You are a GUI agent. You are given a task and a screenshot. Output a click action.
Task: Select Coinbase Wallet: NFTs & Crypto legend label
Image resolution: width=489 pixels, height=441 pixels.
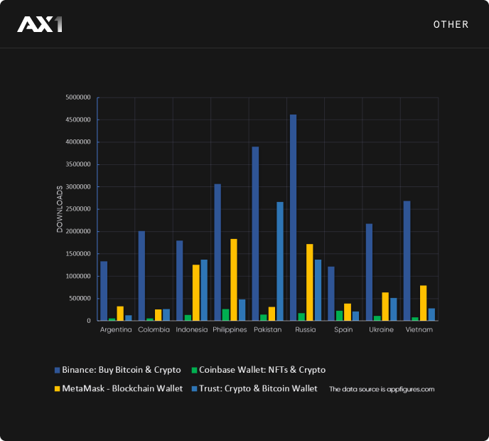[262, 370]
